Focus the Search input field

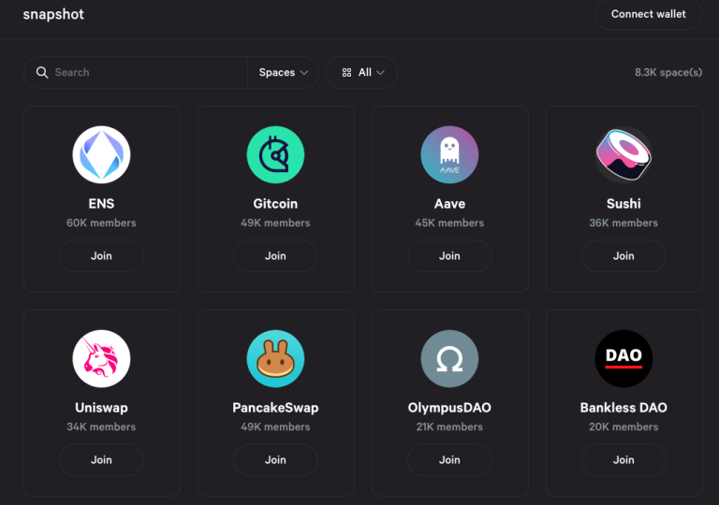point(145,73)
